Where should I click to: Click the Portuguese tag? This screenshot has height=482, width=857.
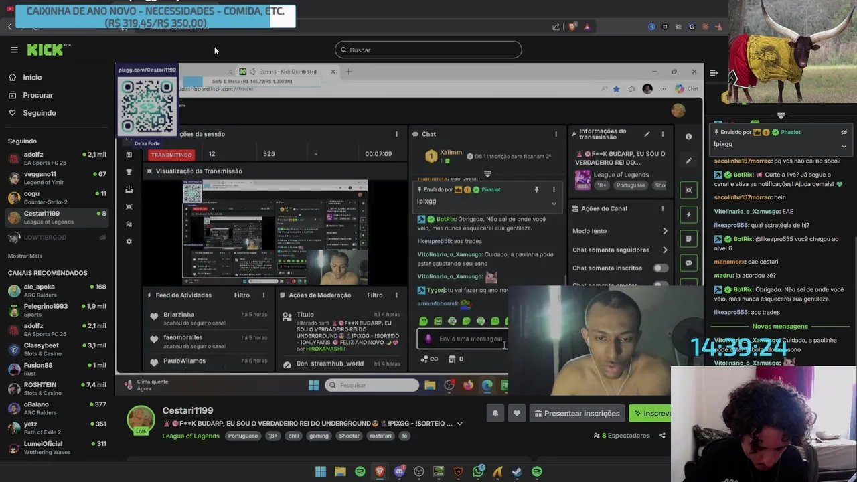click(x=242, y=436)
